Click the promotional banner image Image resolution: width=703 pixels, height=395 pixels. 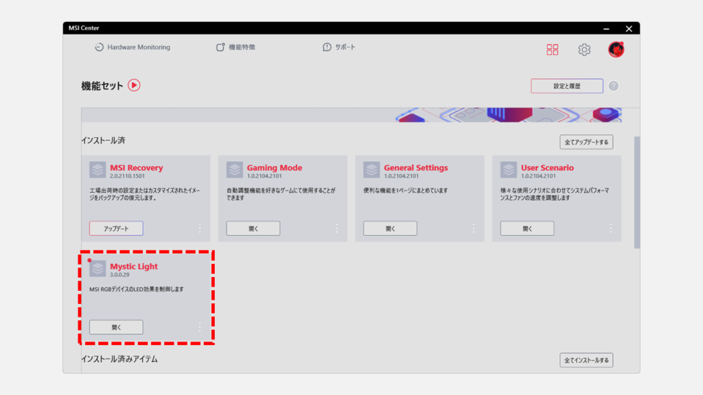(351, 115)
